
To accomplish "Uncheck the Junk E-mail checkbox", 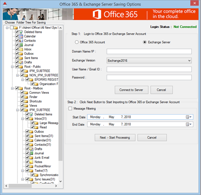I will pyautogui.click(x=27, y=158).
